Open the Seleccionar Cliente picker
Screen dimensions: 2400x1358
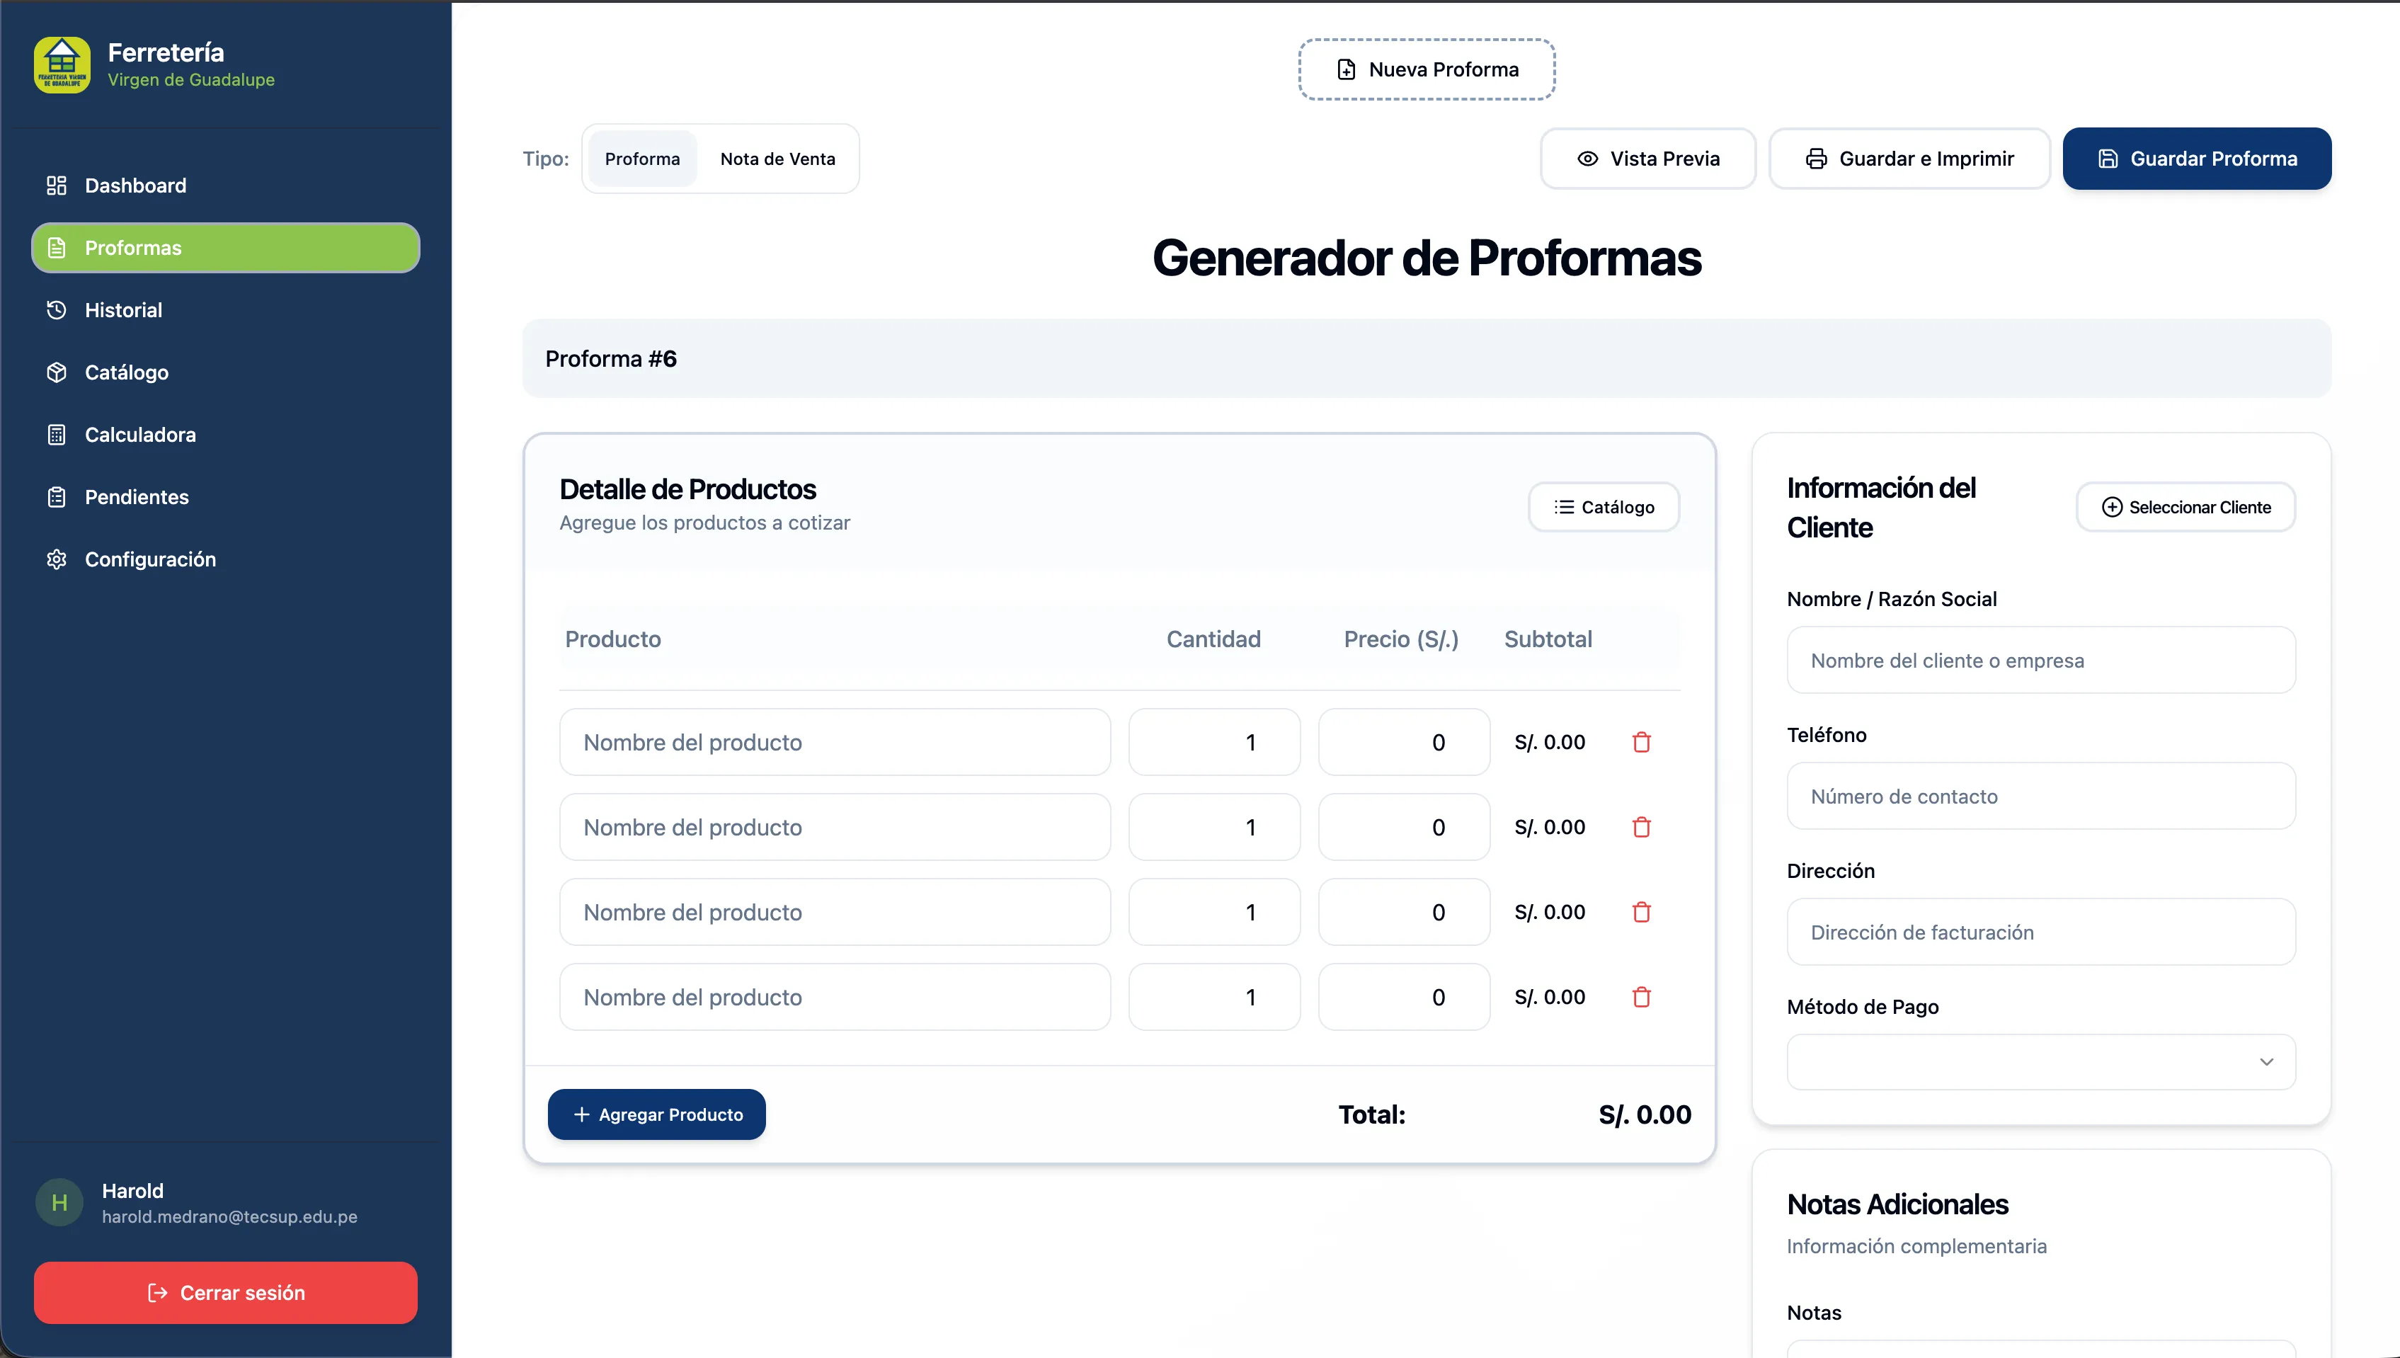tap(2185, 508)
